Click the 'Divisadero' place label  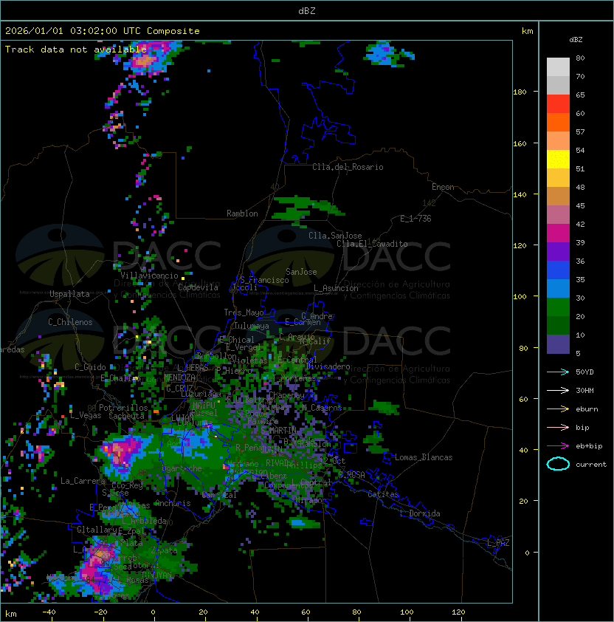pyautogui.click(x=328, y=366)
